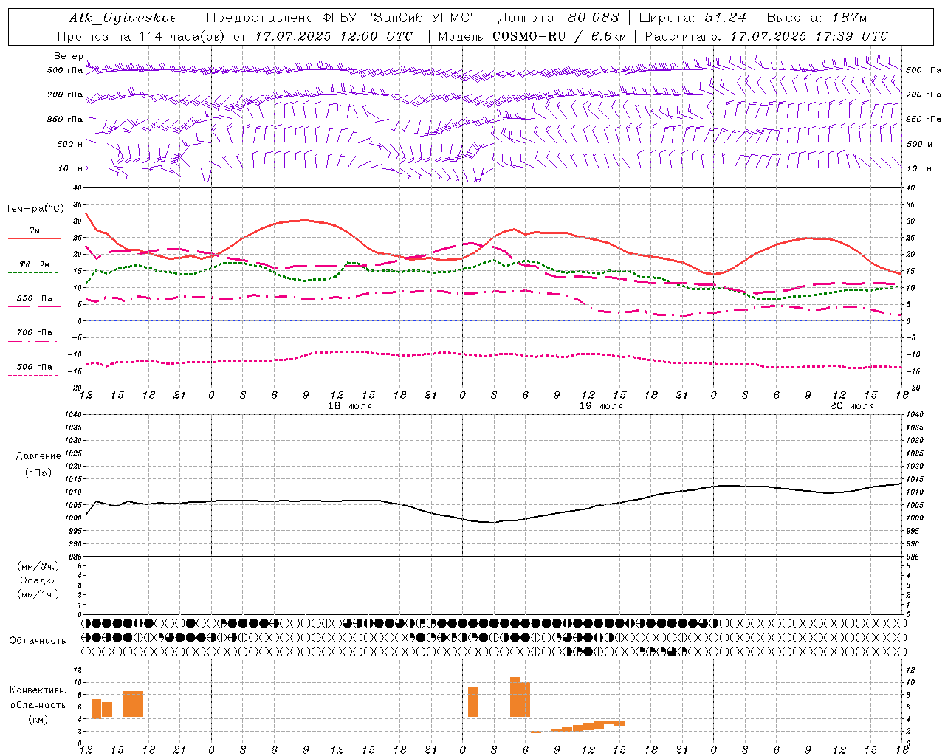
Task: Select the 'Долгота: 80.083' longitude text
Action: coord(559,18)
